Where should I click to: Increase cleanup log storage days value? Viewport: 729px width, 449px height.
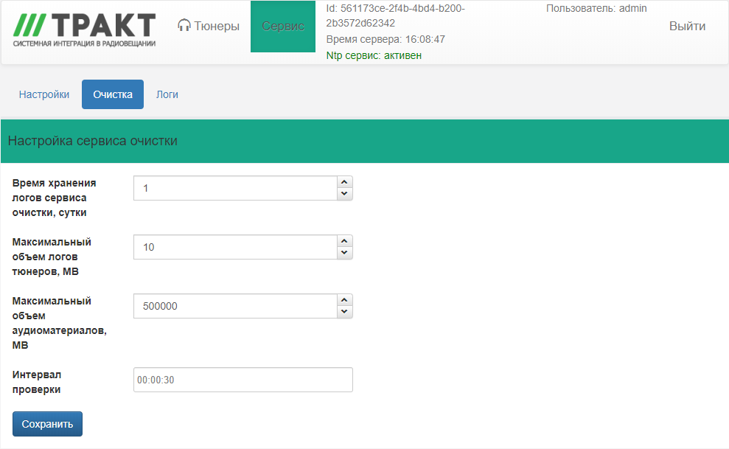coord(344,182)
